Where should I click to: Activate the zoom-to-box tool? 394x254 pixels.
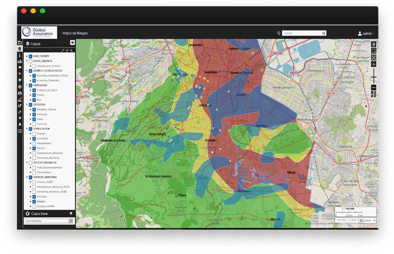(374, 51)
